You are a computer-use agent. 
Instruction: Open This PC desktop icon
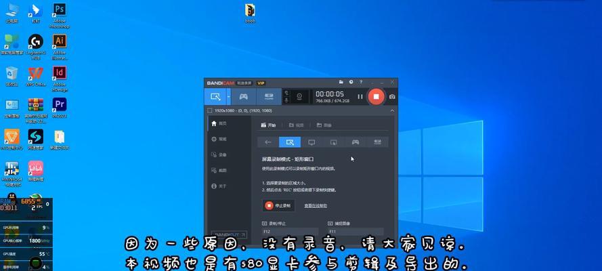[12, 13]
